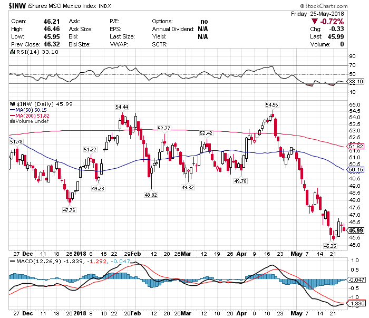
Task: Click the 2018 label on price axis
Action: click(80, 254)
